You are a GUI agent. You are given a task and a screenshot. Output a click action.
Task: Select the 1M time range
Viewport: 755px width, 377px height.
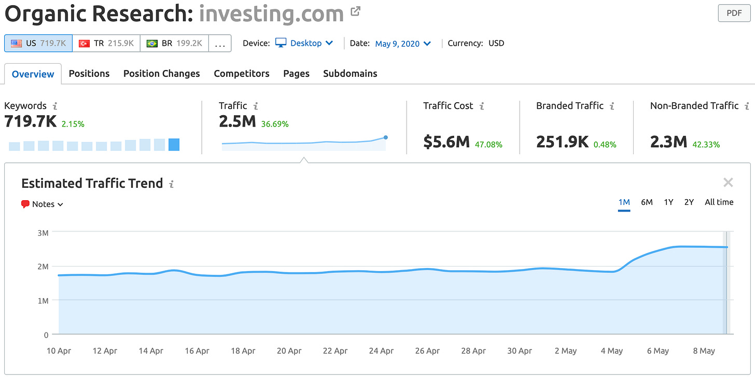(x=624, y=202)
